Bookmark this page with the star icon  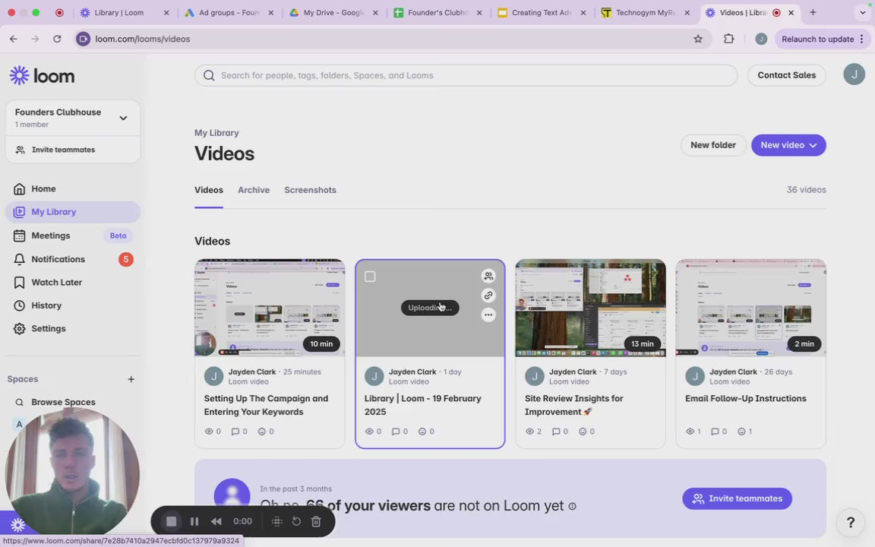698,39
